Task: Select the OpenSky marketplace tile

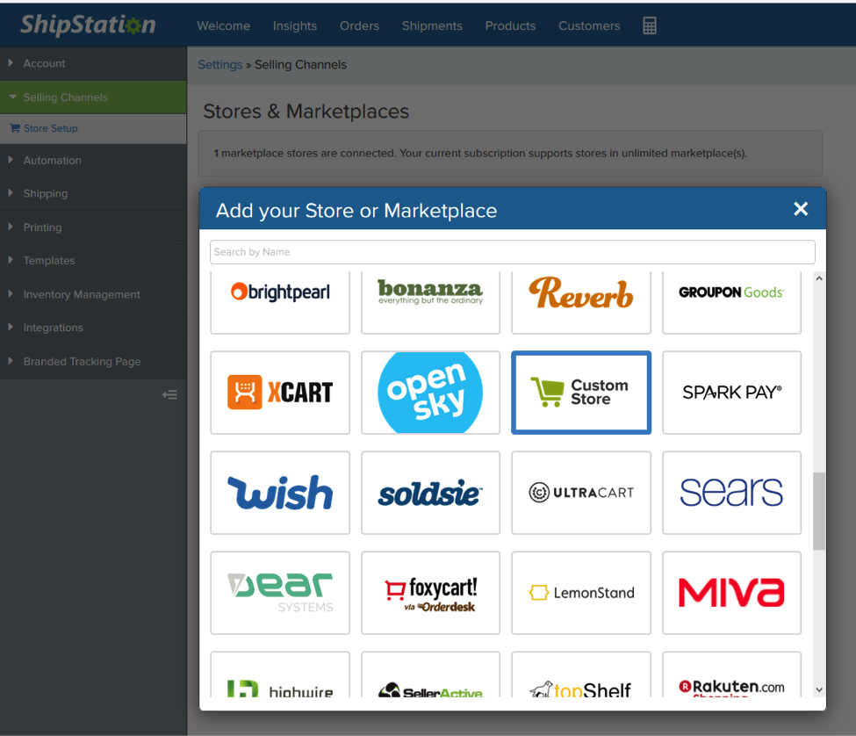Action: click(431, 393)
